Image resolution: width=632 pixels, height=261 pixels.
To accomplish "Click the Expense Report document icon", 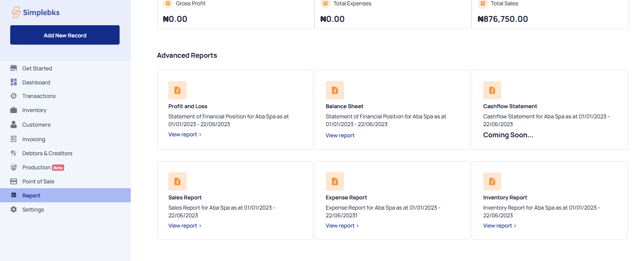I will (335, 181).
